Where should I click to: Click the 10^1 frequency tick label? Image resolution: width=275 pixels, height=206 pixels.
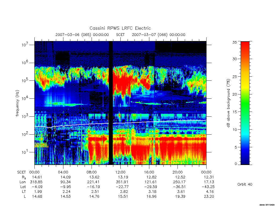[25, 152]
